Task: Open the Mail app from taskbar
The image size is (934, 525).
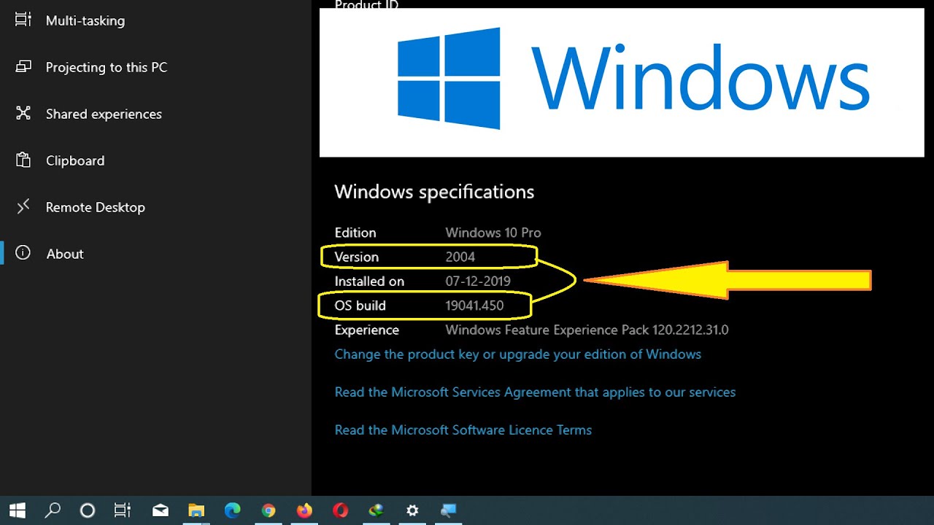Action: point(161,510)
